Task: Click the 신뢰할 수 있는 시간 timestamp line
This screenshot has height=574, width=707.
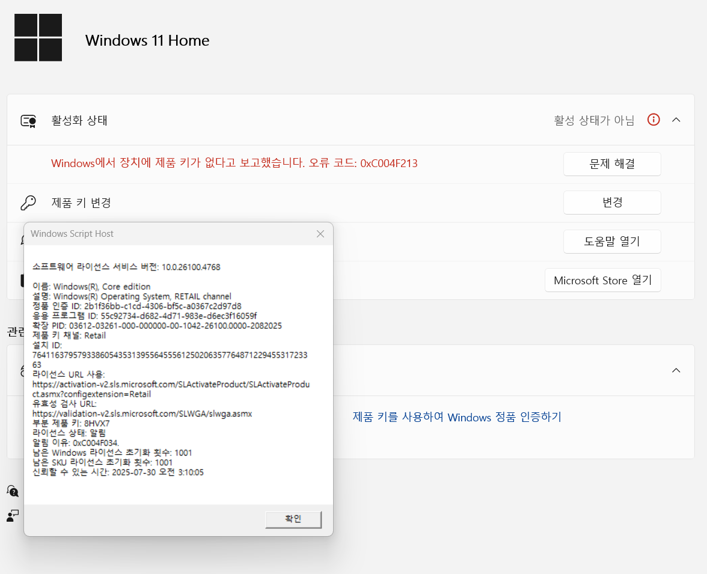Action: coord(118,472)
